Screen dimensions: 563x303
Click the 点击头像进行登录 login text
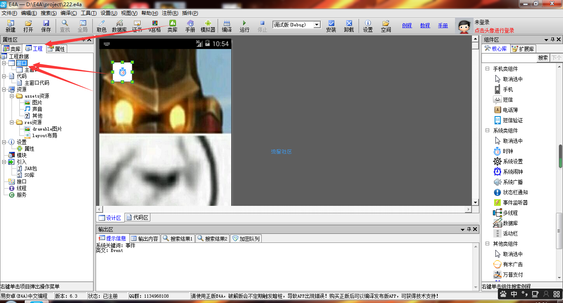coord(494,30)
